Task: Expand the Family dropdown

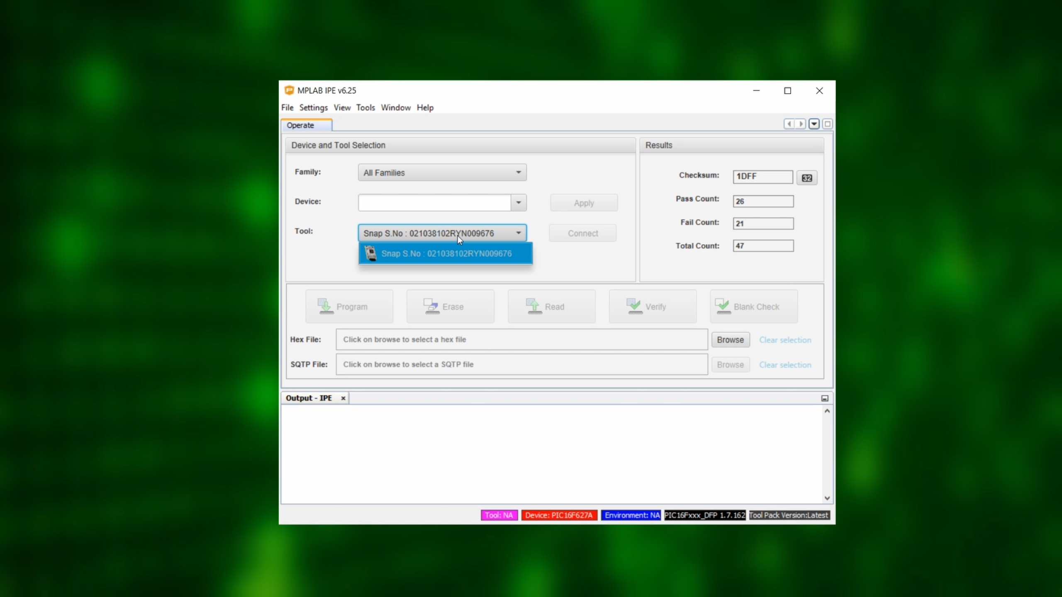Action: pos(518,172)
